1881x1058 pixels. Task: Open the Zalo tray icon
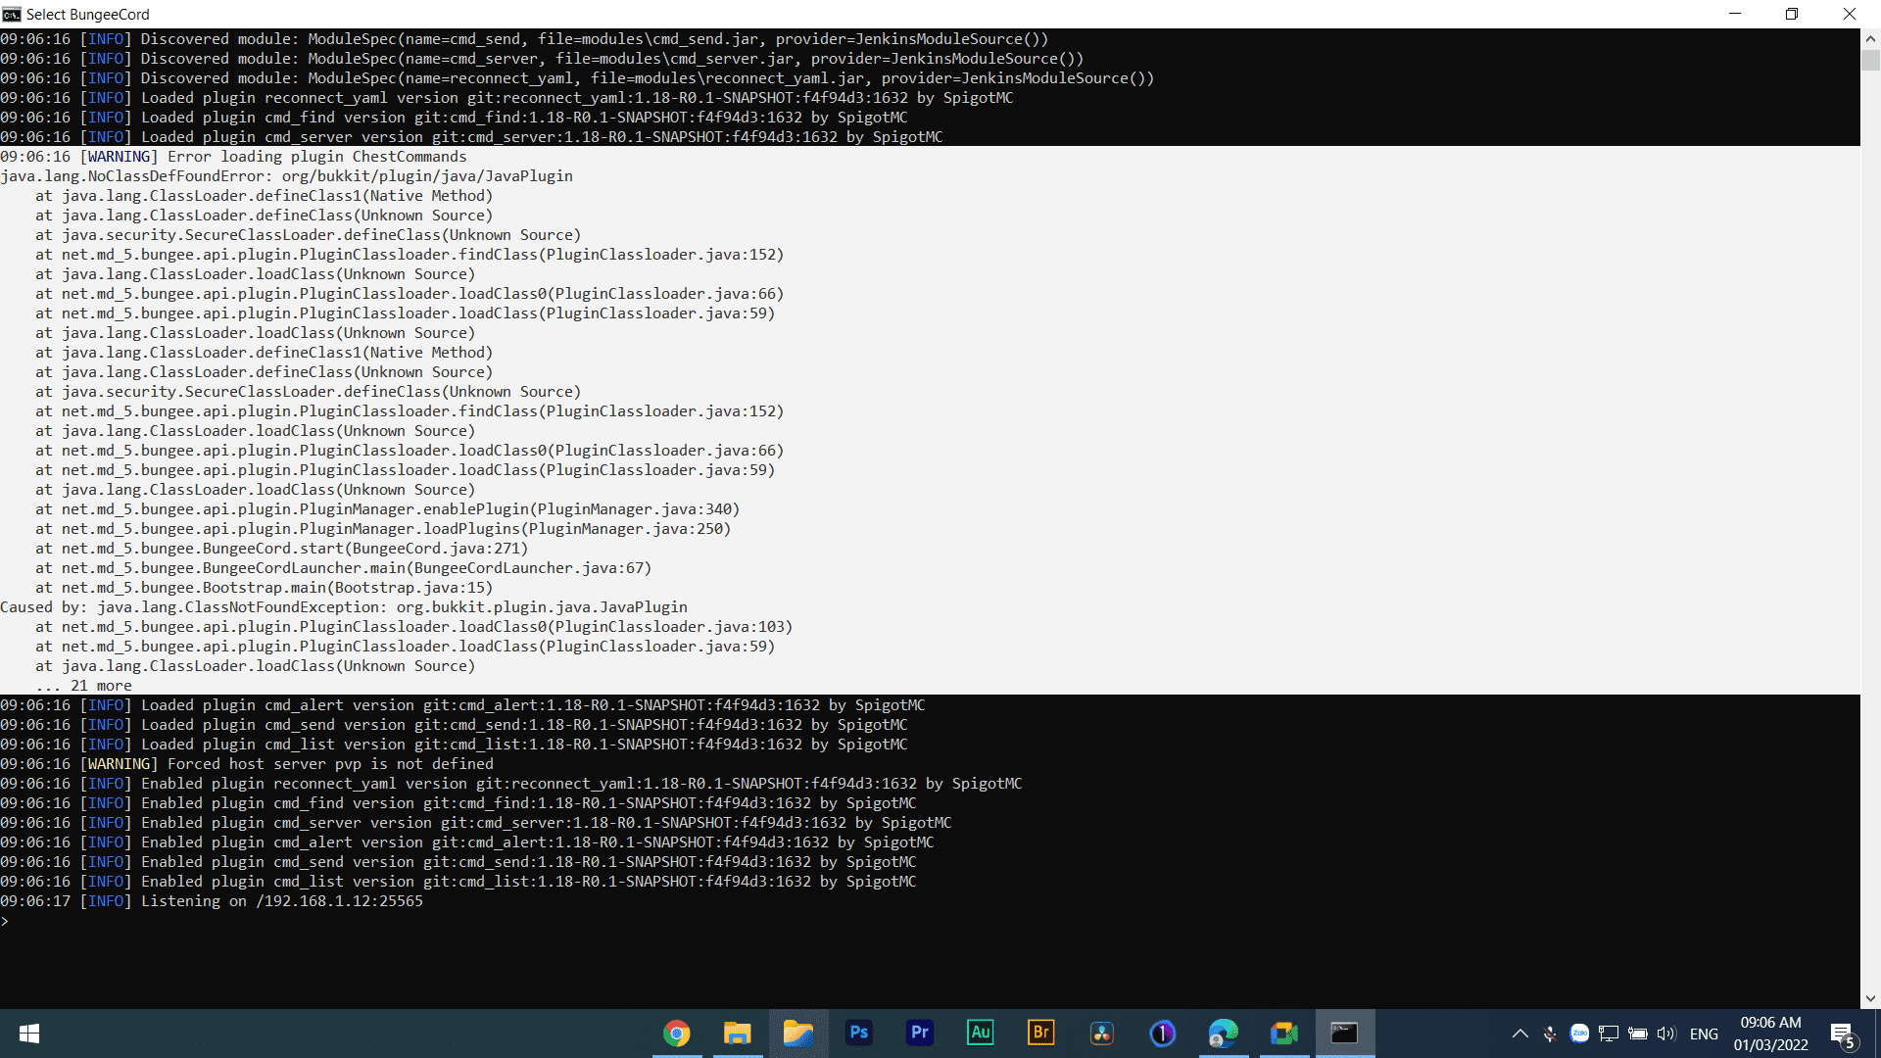click(1579, 1034)
